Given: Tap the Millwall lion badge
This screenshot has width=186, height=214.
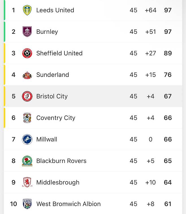Looking at the screenshot, I should tap(27, 139).
